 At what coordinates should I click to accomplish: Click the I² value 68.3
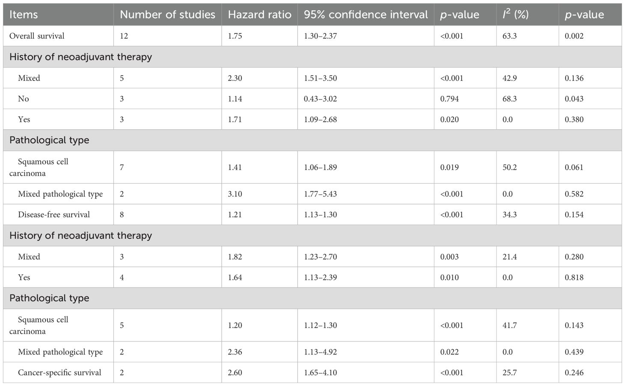pos(509,99)
